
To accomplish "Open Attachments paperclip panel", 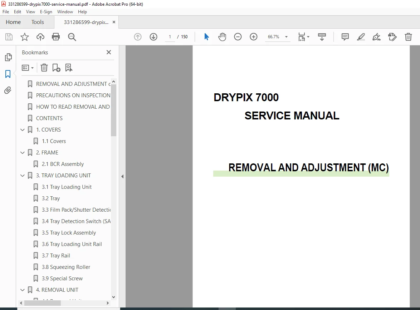I will [8, 90].
